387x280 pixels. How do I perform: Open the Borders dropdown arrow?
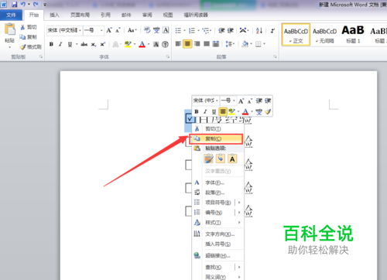click(x=265, y=44)
